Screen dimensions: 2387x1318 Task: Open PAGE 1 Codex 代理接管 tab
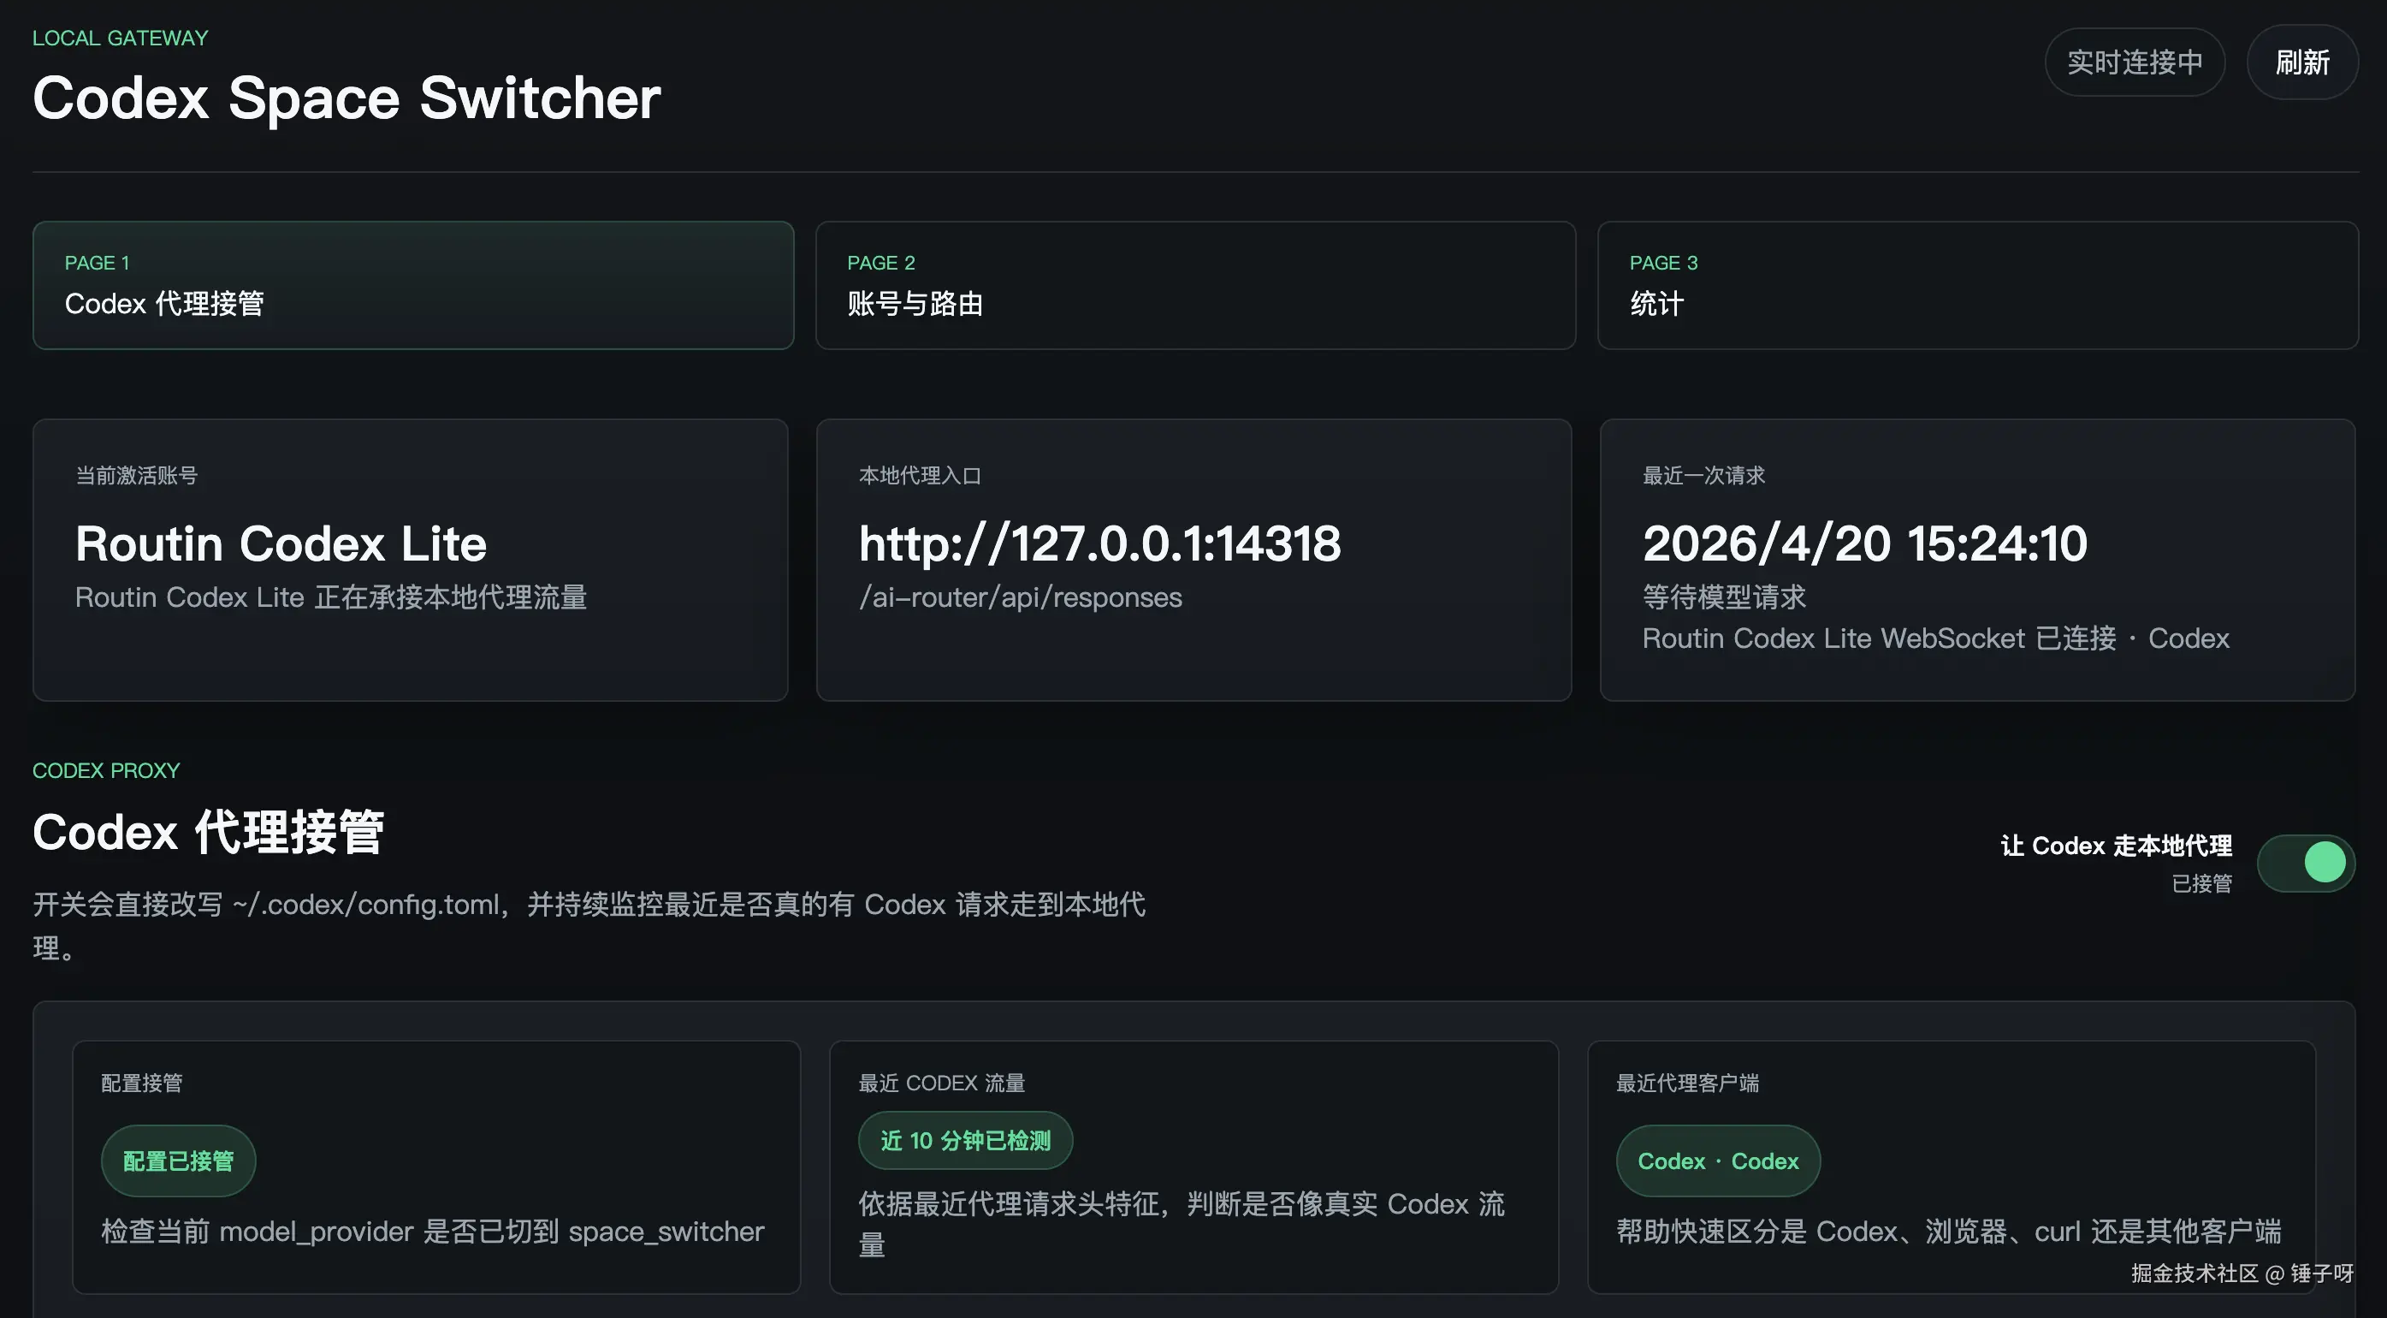[x=412, y=284]
